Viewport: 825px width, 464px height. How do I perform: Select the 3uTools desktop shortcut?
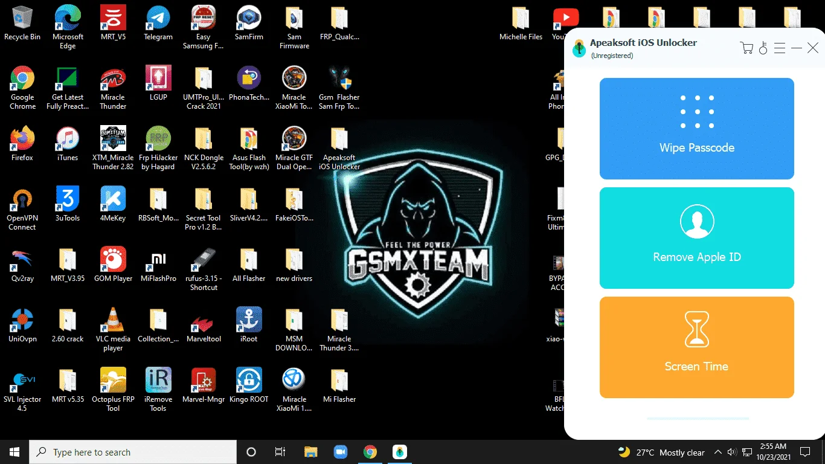(x=68, y=204)
